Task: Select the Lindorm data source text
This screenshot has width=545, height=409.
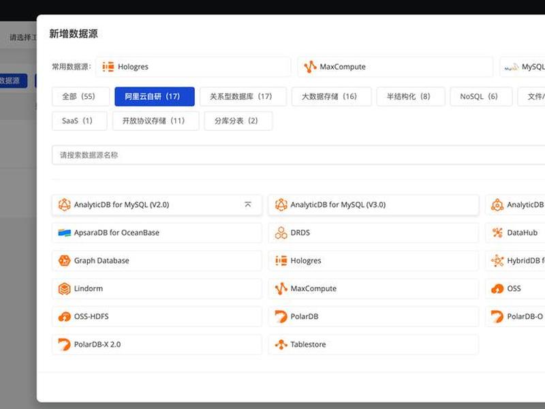Action: tap(89, 288)
